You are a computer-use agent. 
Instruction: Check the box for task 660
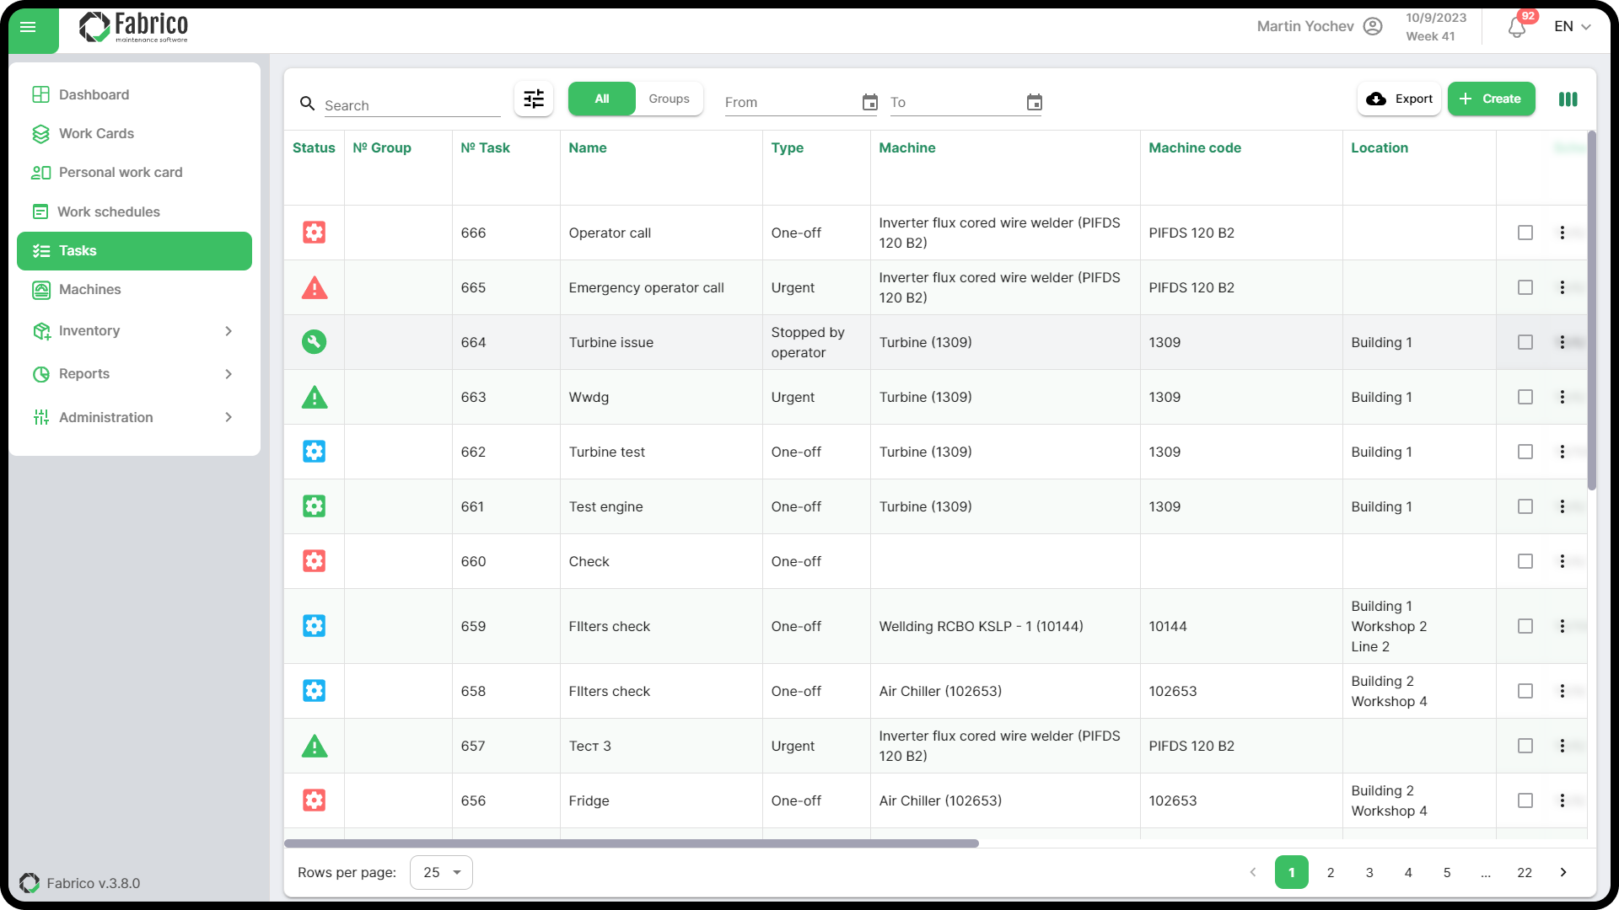pyautogui.click(x=1525, y=561)
